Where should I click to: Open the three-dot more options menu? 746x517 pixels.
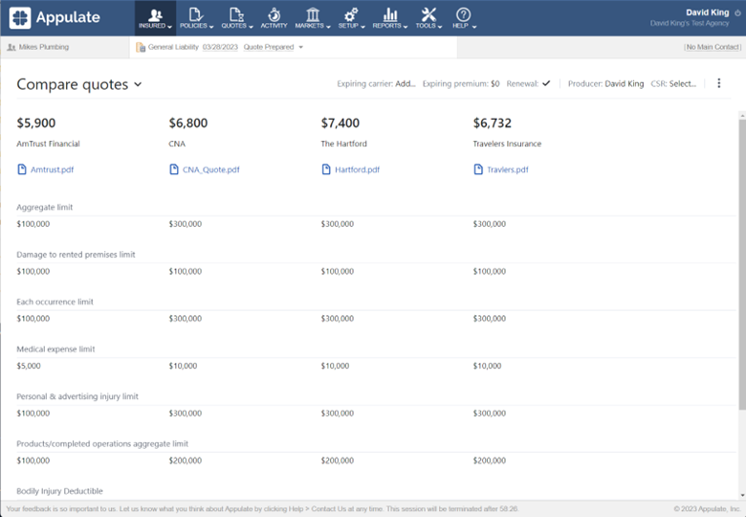(x=719, y=83)
